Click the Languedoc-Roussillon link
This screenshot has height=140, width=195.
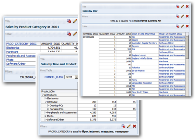coord(142,83)
